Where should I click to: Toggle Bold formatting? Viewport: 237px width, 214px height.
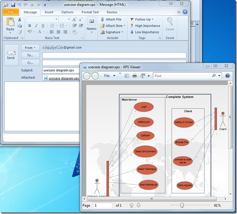(30, 26)
